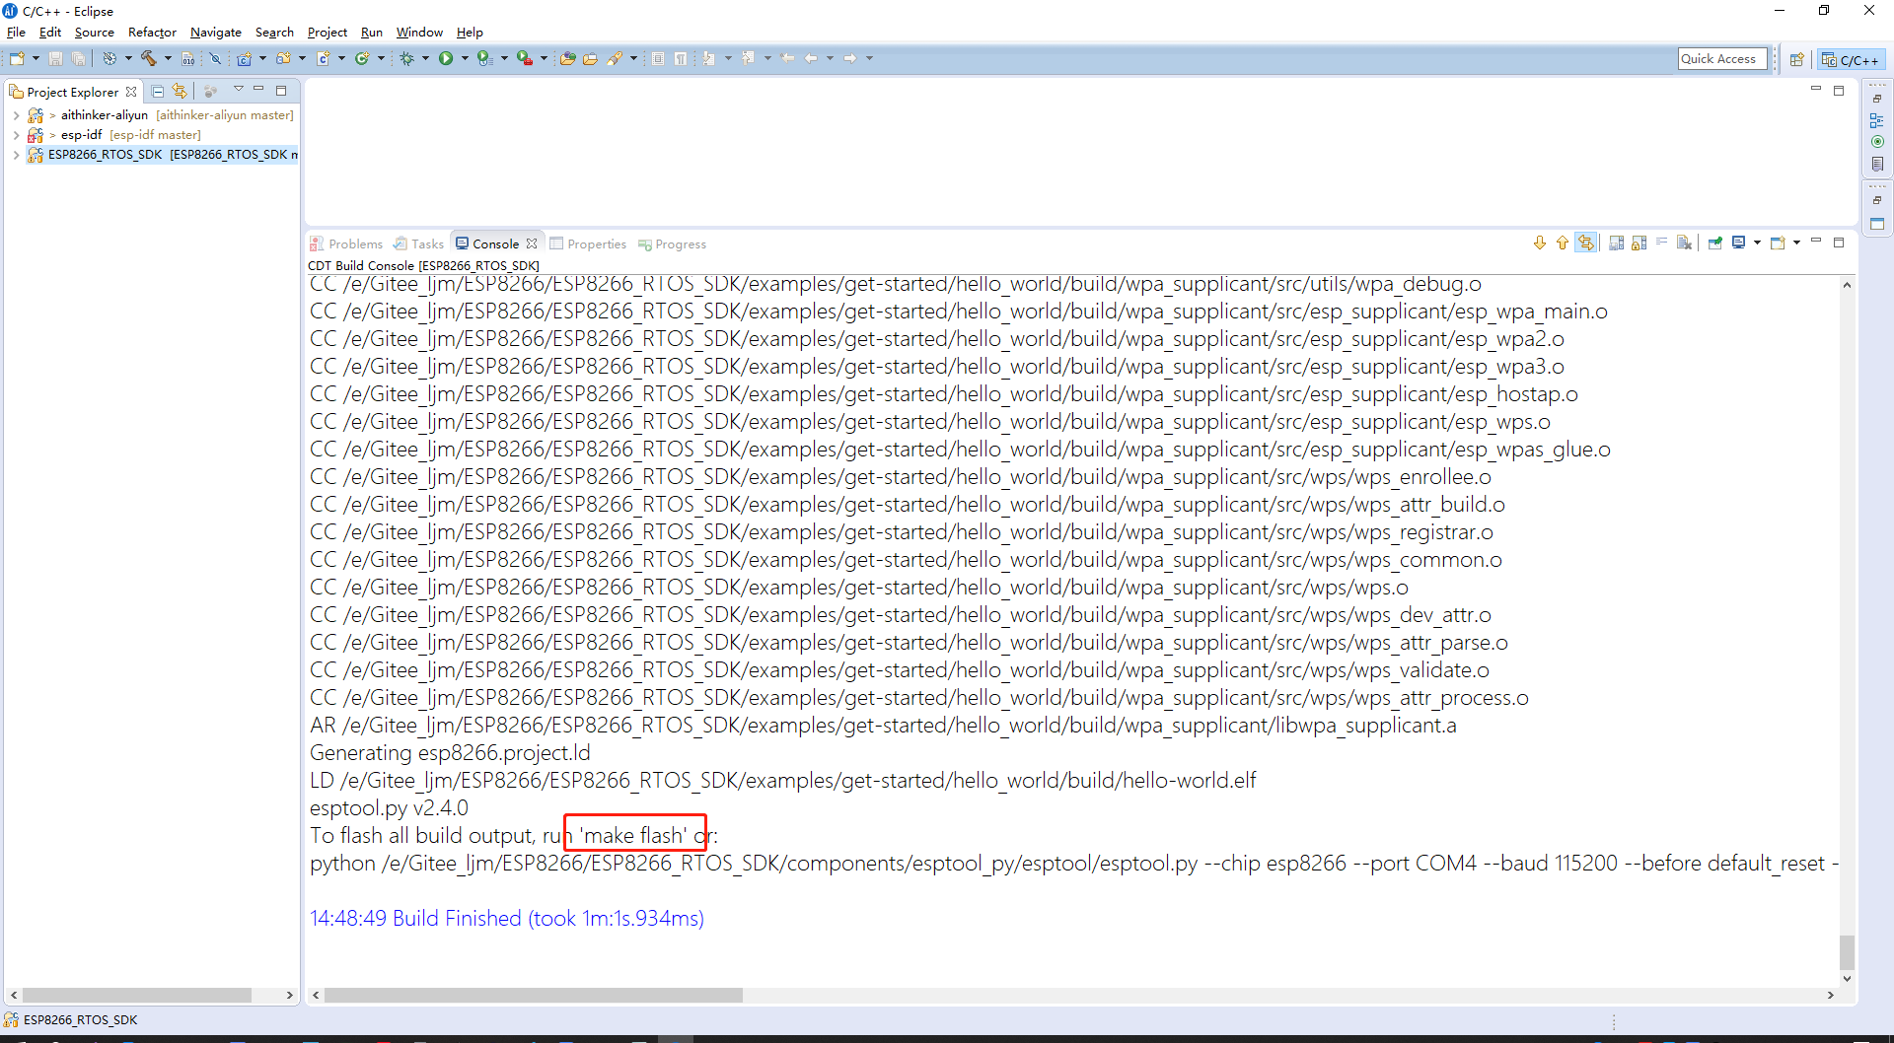
Task: Open the Run dropdown arrow
Action: (x=465, y=59)
